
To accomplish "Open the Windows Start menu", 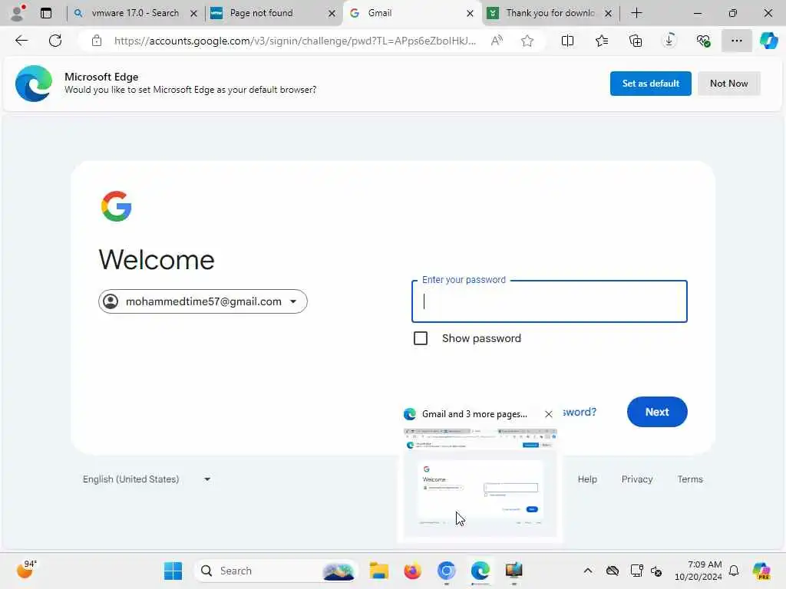I will click(x=173, y=571).
